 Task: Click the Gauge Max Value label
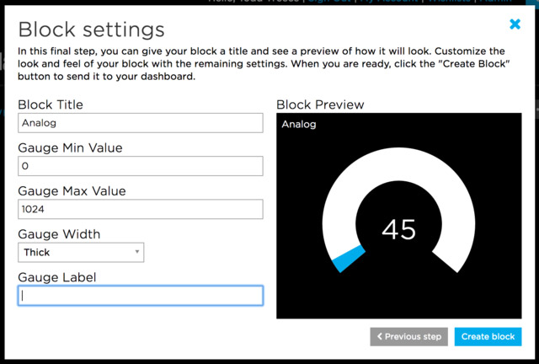coord(72,190)
